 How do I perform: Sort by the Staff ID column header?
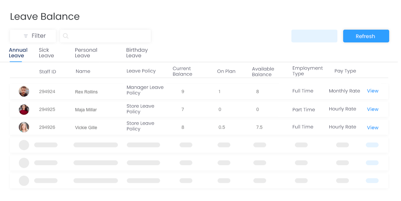point(48,72)
